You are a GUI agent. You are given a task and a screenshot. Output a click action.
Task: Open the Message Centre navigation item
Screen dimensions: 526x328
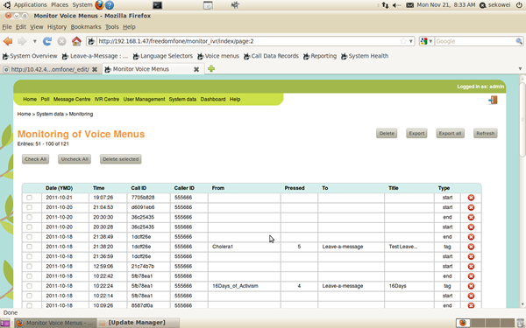click(x=72, y=100)
